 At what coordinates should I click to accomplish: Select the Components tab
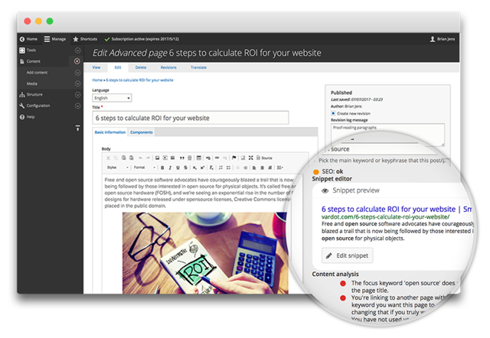point(142,132)
